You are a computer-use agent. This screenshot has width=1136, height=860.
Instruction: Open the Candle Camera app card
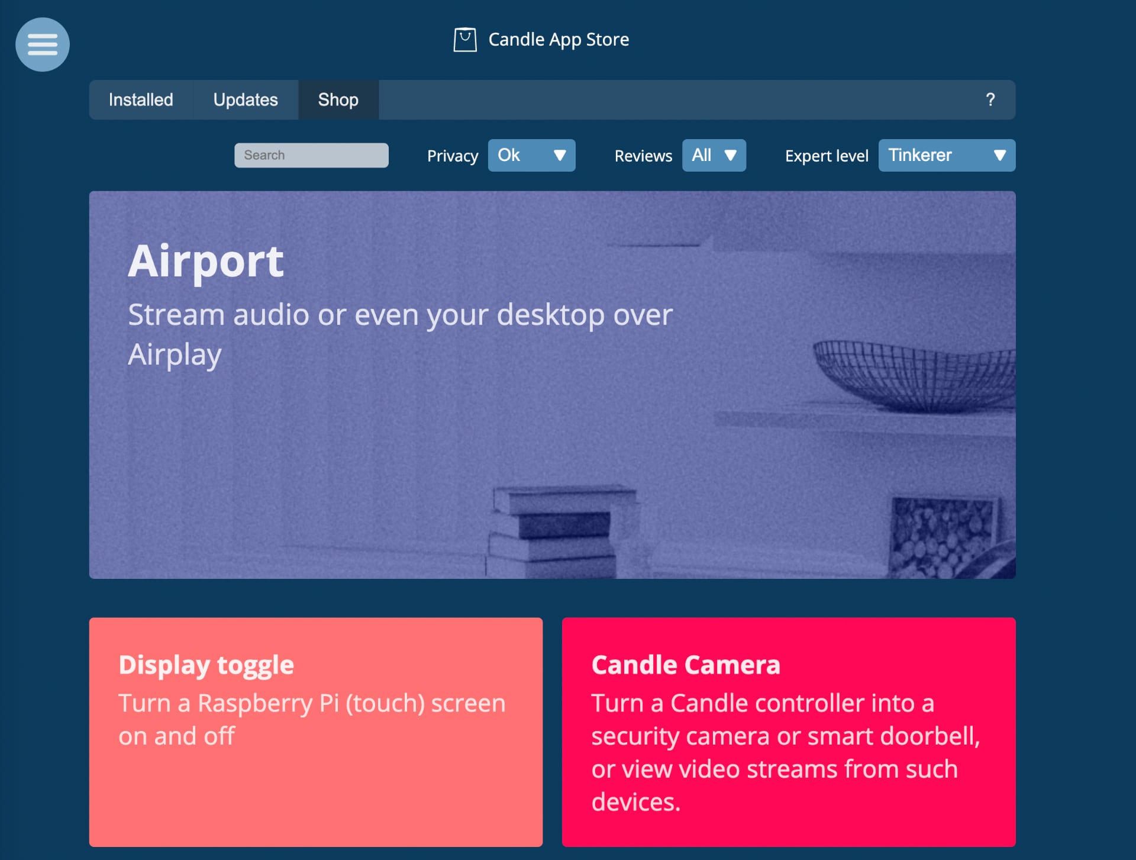click(x=789, y=732)
